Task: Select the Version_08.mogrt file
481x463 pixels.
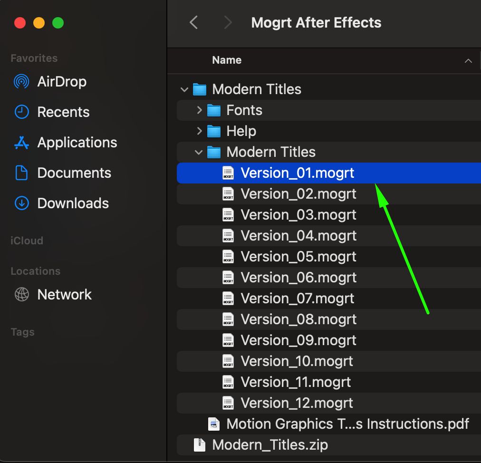Action: pyautogui.click(x=298, y=319)
